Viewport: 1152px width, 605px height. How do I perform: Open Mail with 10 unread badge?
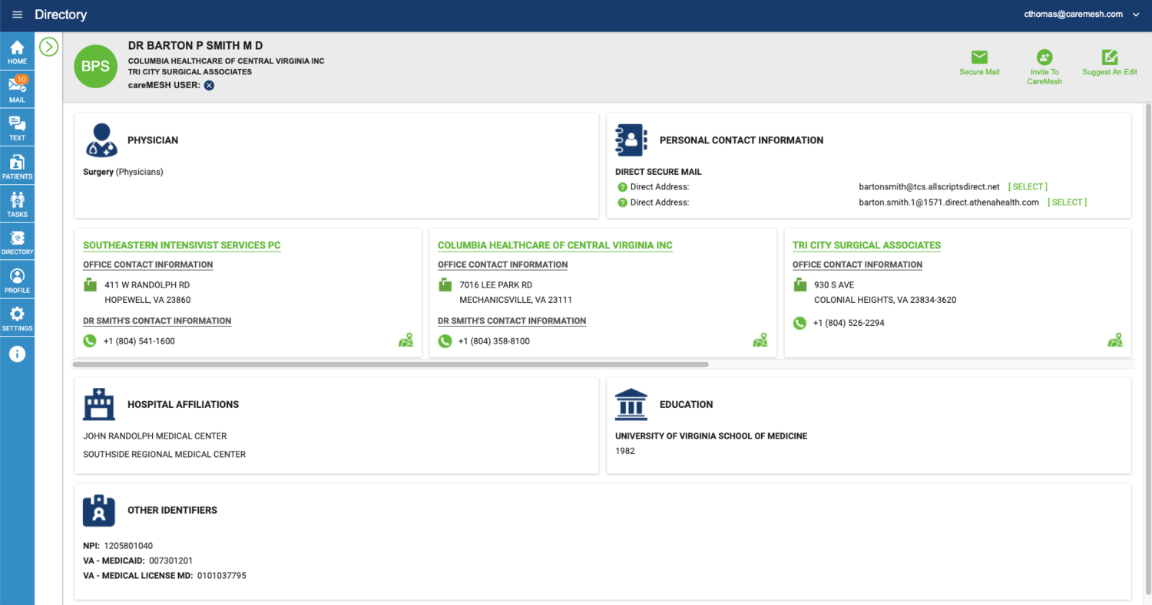pos(17,90)
